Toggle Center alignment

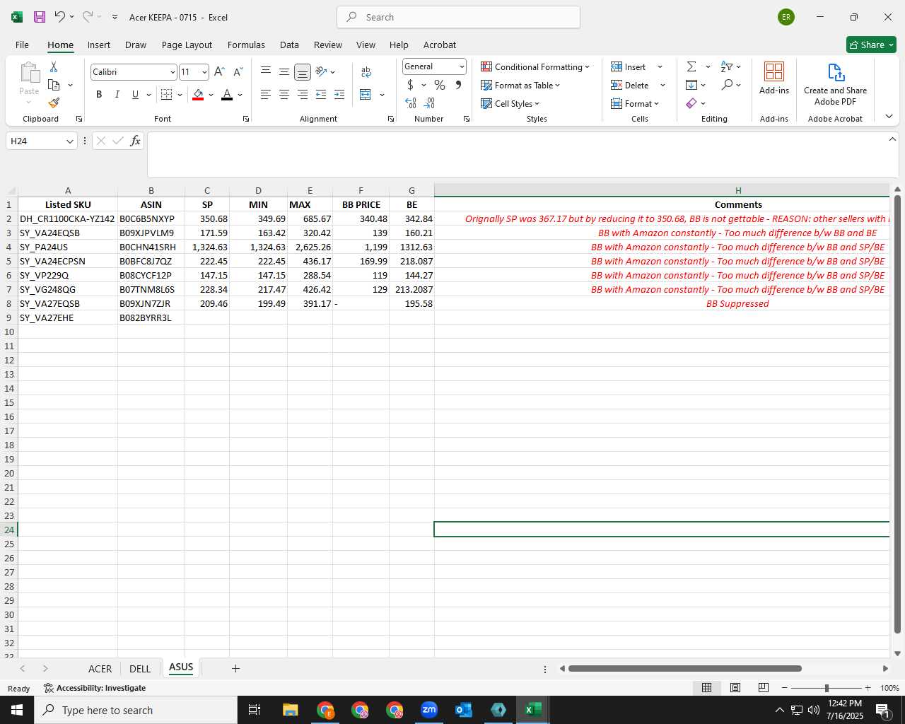[x=284, y=95]
